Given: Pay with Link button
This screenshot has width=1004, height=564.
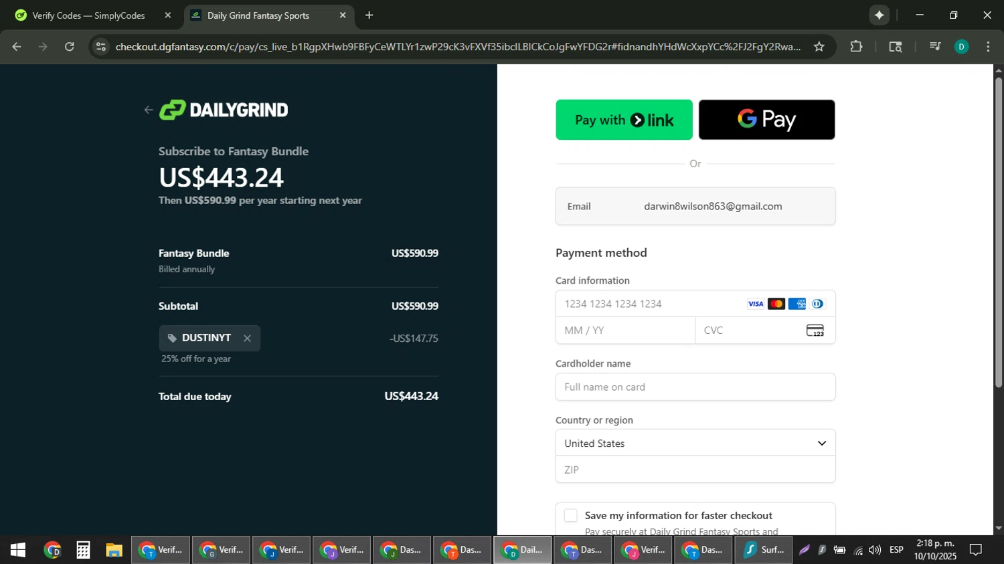Looking at the screenshot, I should (624, 120).
